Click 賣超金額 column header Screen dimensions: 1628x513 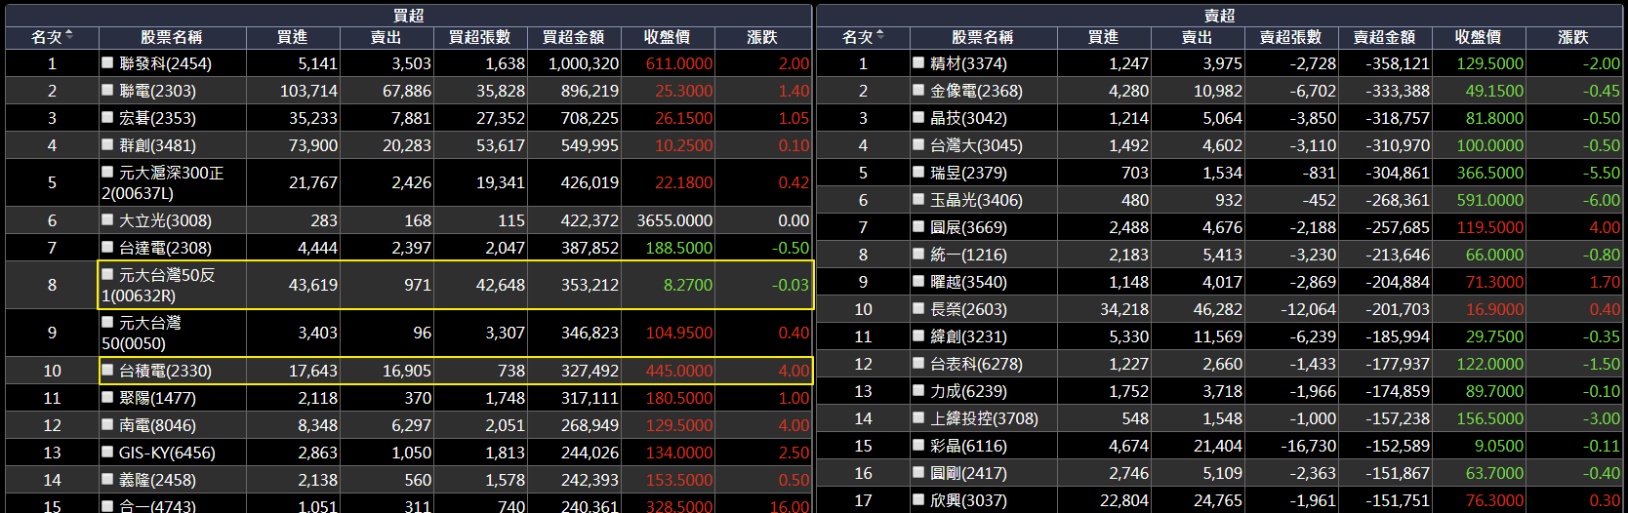point(1385,37)
